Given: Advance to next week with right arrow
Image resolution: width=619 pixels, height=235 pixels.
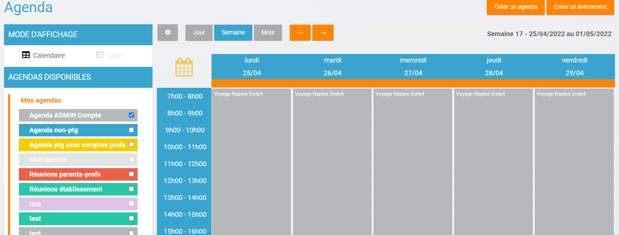Looking at the screenshot, I should (x=323, y=33).
